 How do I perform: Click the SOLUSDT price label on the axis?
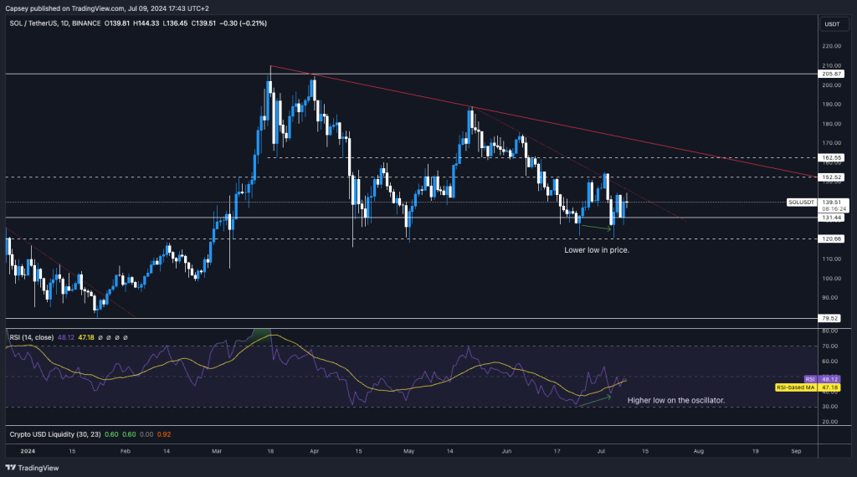[x=801, y=202]
